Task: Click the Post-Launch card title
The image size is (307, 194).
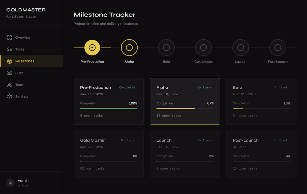Action: [x=246, y=140]
